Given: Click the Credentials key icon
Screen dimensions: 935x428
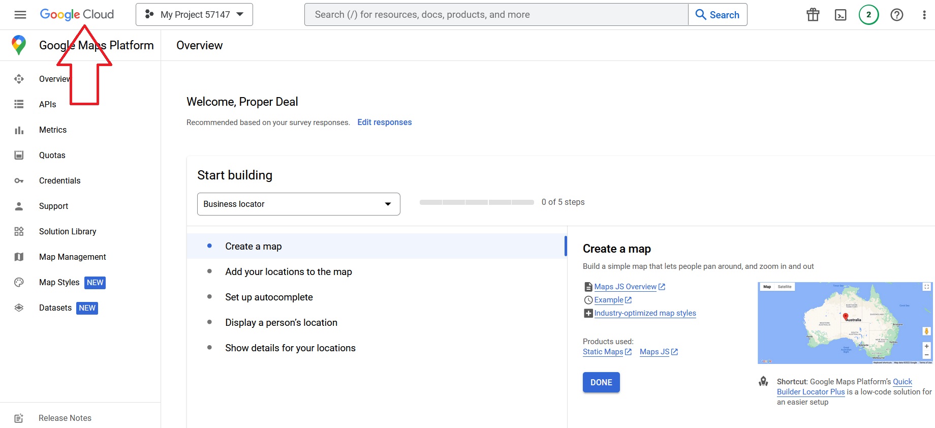Looking at the screenshot, I should (19, 180).
